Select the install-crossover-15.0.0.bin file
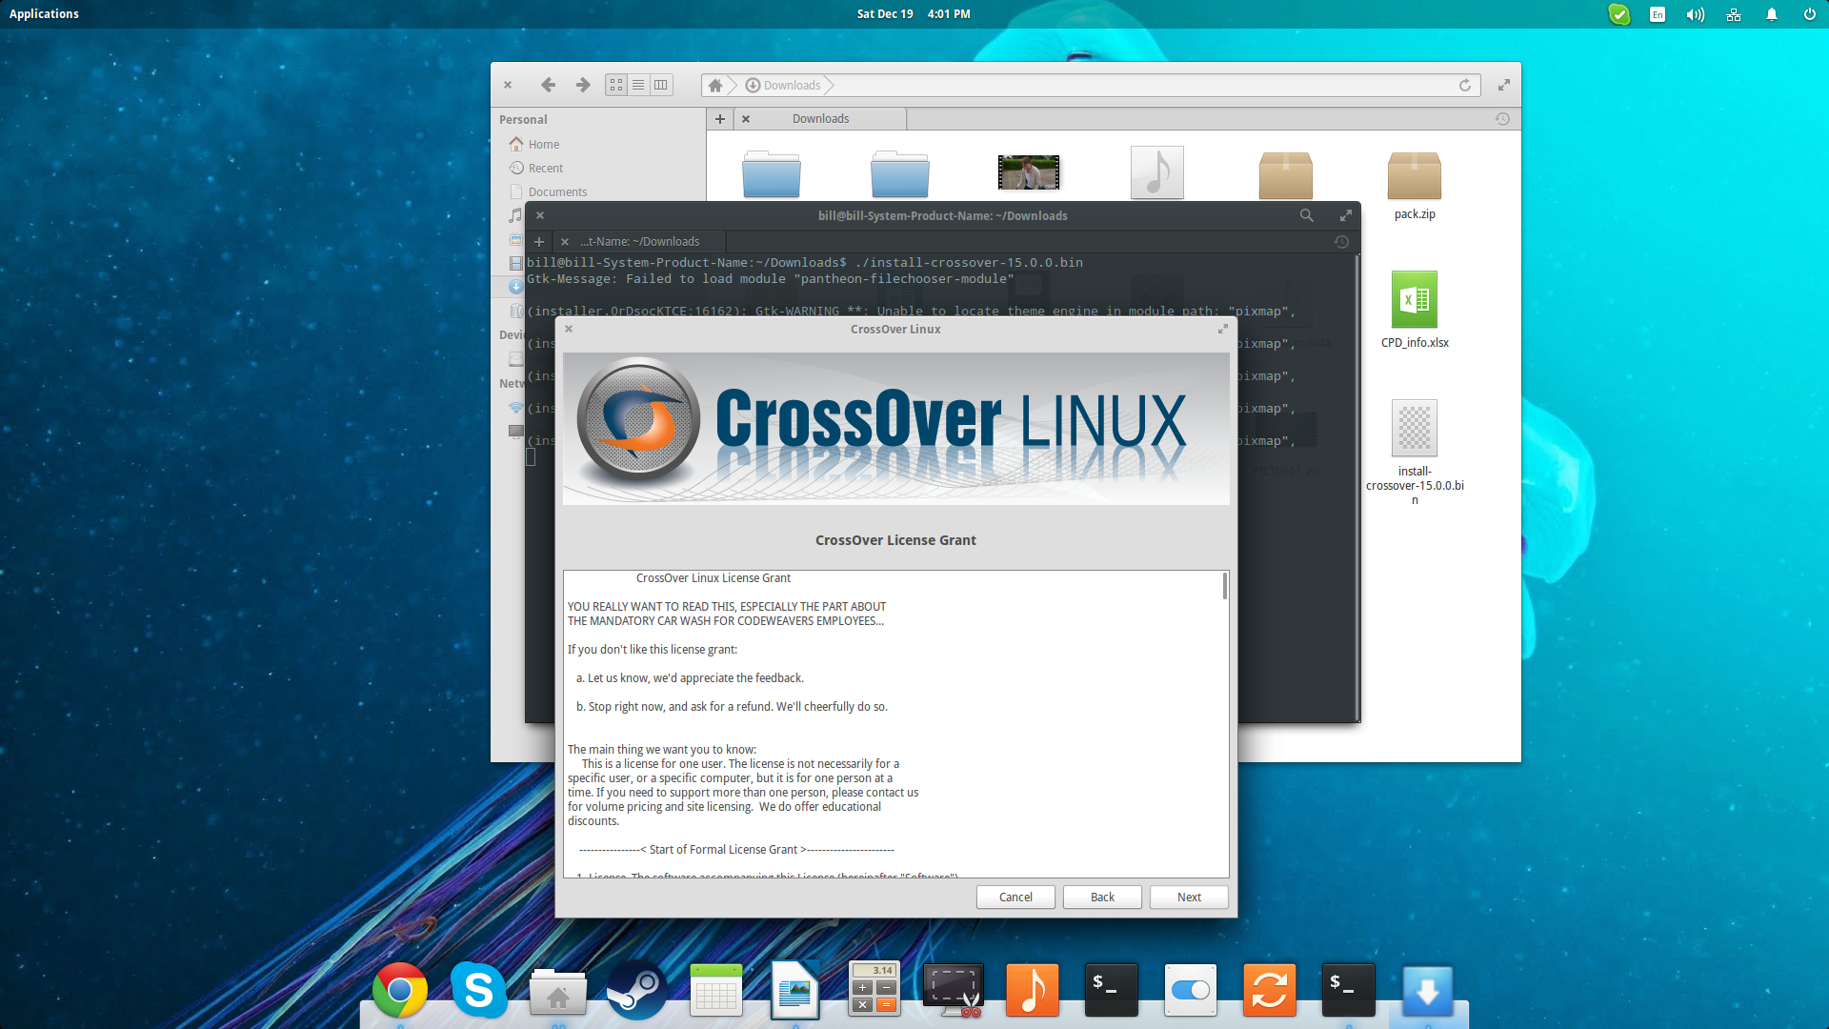This screenshot has height=1029, width=1829. pos(1415,453)
